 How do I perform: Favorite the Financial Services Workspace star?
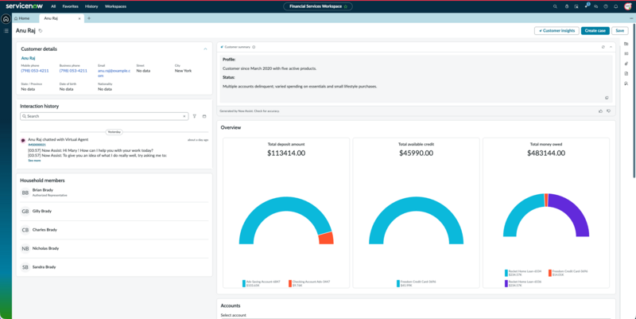346,6
